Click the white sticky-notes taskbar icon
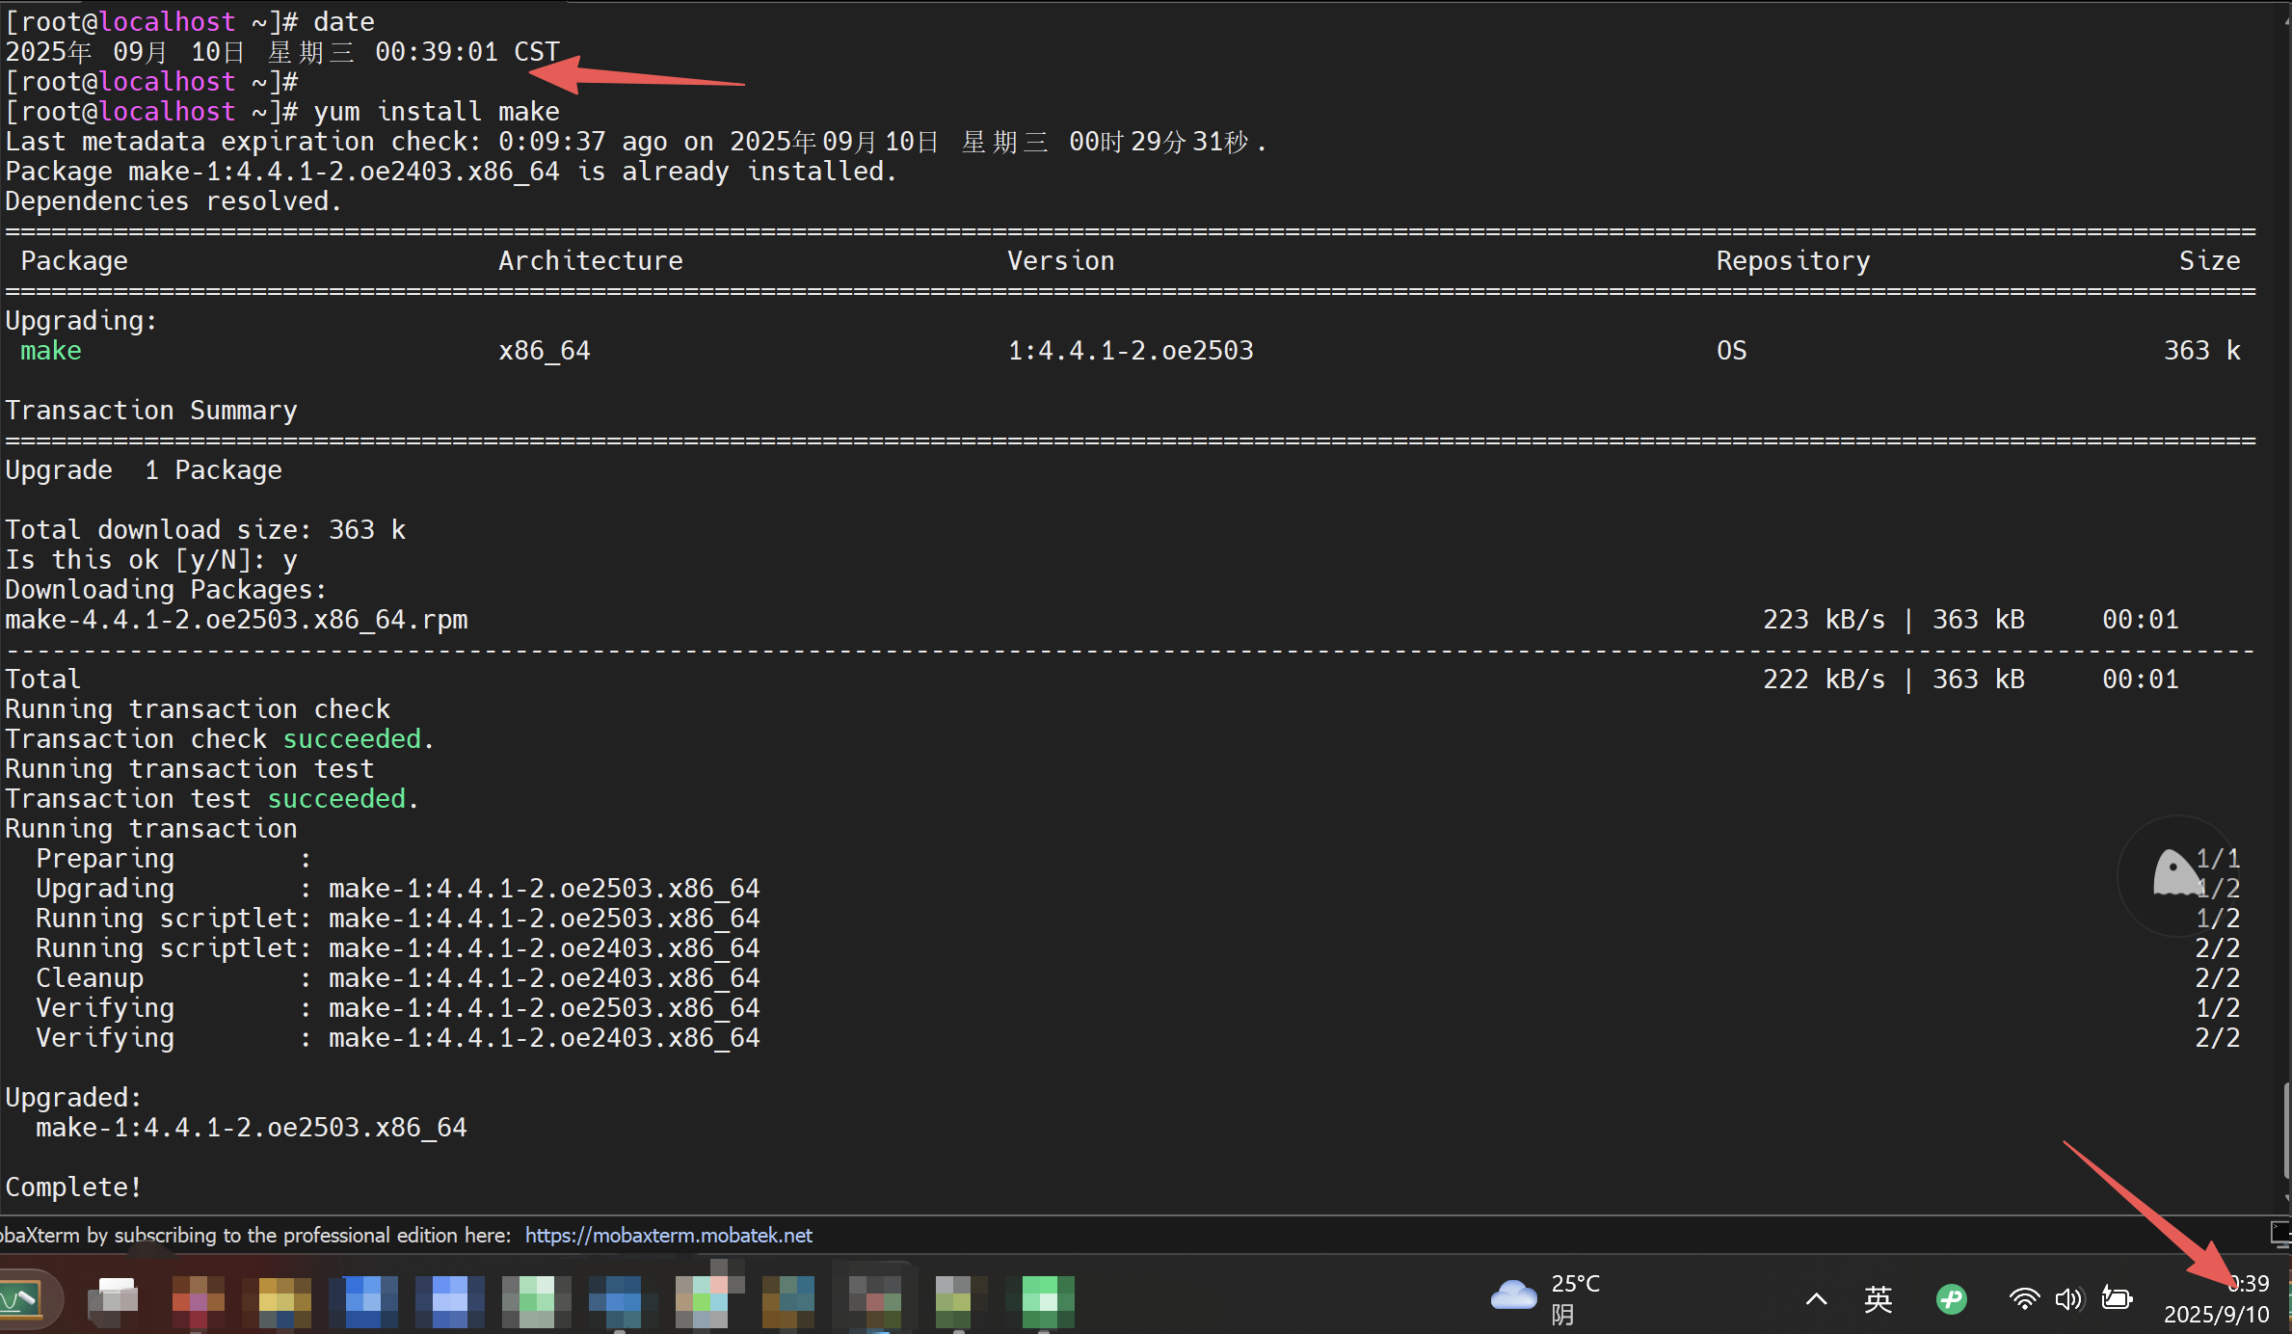This screenshot has width=2292, height=1334. (x=112, y=1298)
